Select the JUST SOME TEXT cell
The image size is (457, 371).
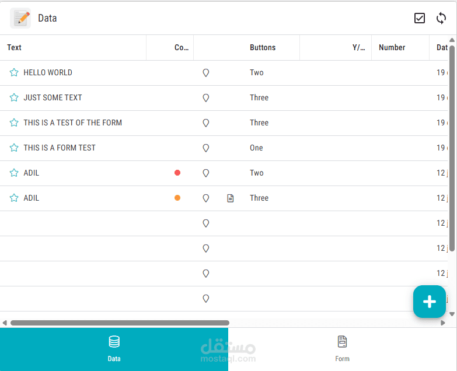(x=53, y=97)
